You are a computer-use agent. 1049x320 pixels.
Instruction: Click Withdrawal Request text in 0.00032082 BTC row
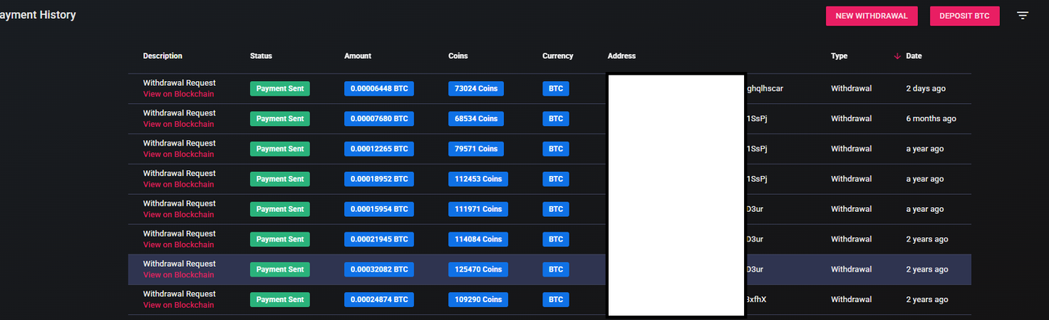(179, 264)
